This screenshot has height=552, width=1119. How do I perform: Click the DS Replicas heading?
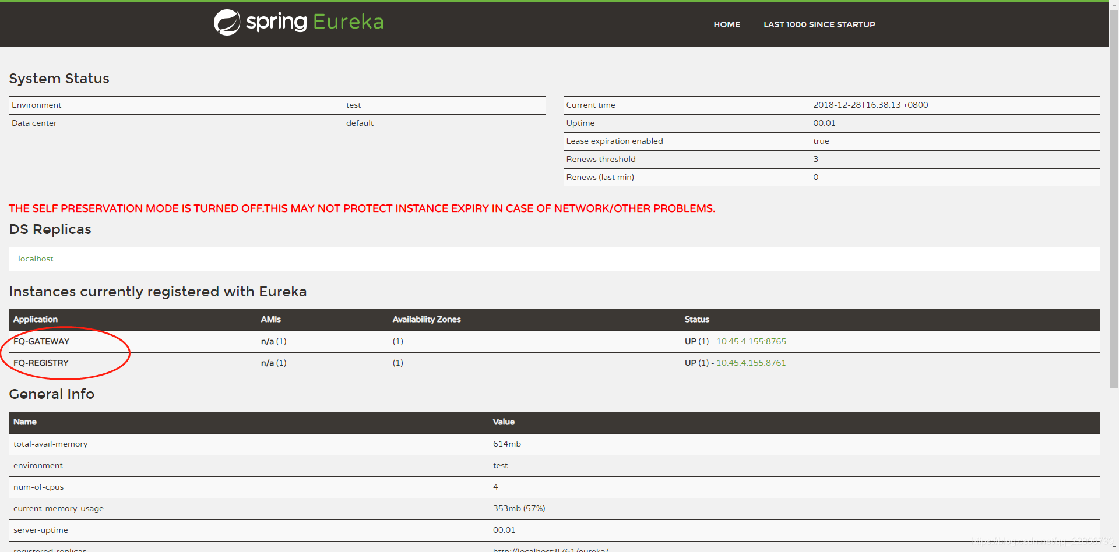(50, 229)
